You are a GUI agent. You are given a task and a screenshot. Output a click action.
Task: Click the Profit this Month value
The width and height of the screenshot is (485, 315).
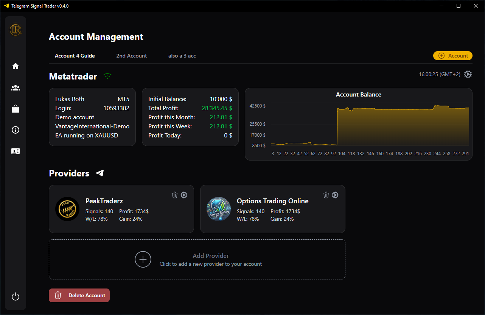(221, 117)
